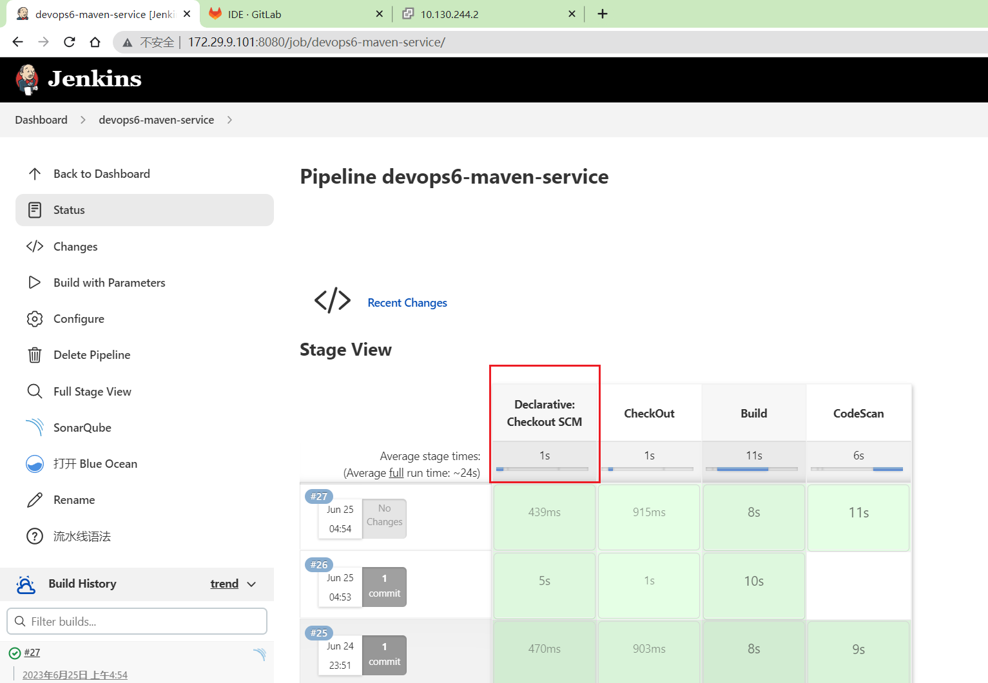Click the 9s CodeScan cell of build #25
The height and width of the screenshot is (683, 988).
point(858,652)
